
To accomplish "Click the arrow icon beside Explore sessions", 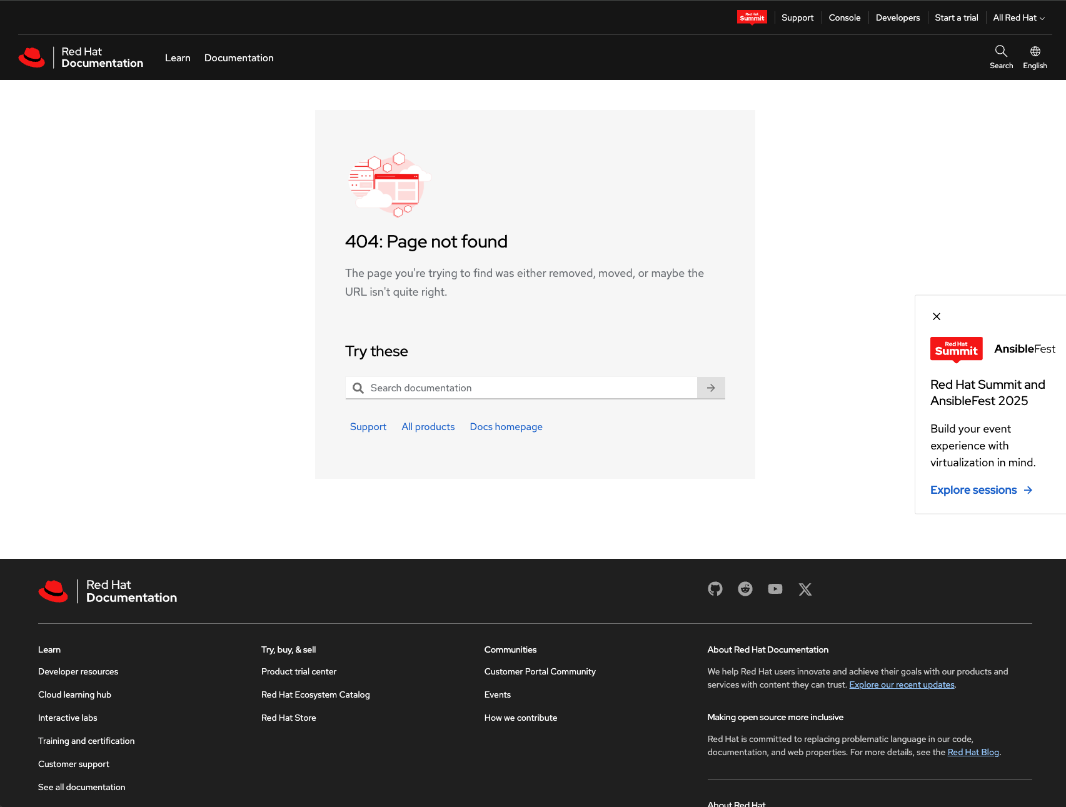I will (x=1028, y=490).
